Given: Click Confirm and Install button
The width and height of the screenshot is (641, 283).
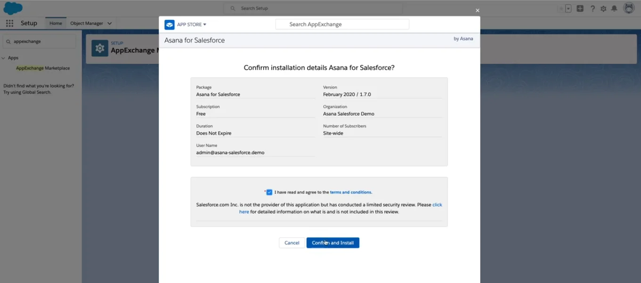Looking at the screenshot, I should pyautogui.click(x=333, y=243).
